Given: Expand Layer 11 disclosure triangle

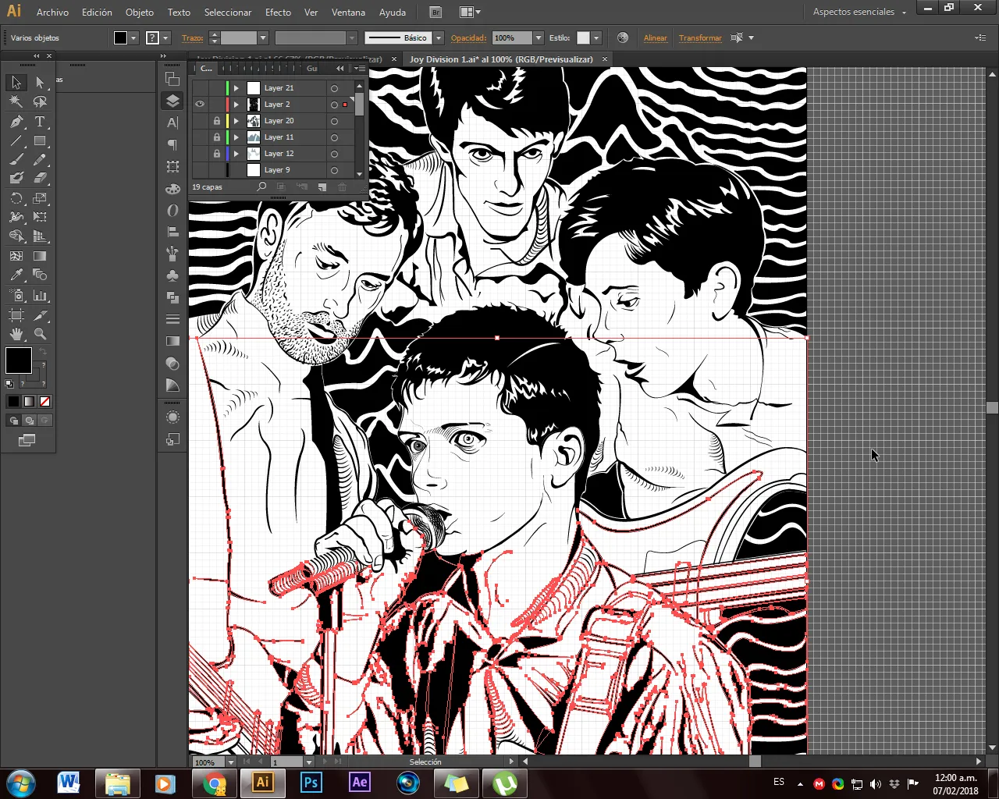Looking at the screenshot, I should tap(236, 137).
